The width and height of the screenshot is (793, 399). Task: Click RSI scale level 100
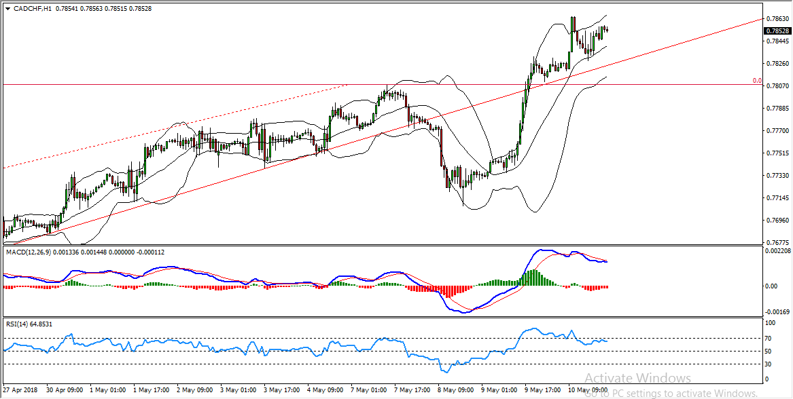(772, 322)
